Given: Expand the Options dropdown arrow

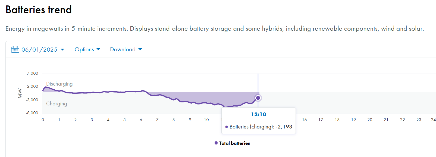Looking at the screenshot, I should click(98, 49).
